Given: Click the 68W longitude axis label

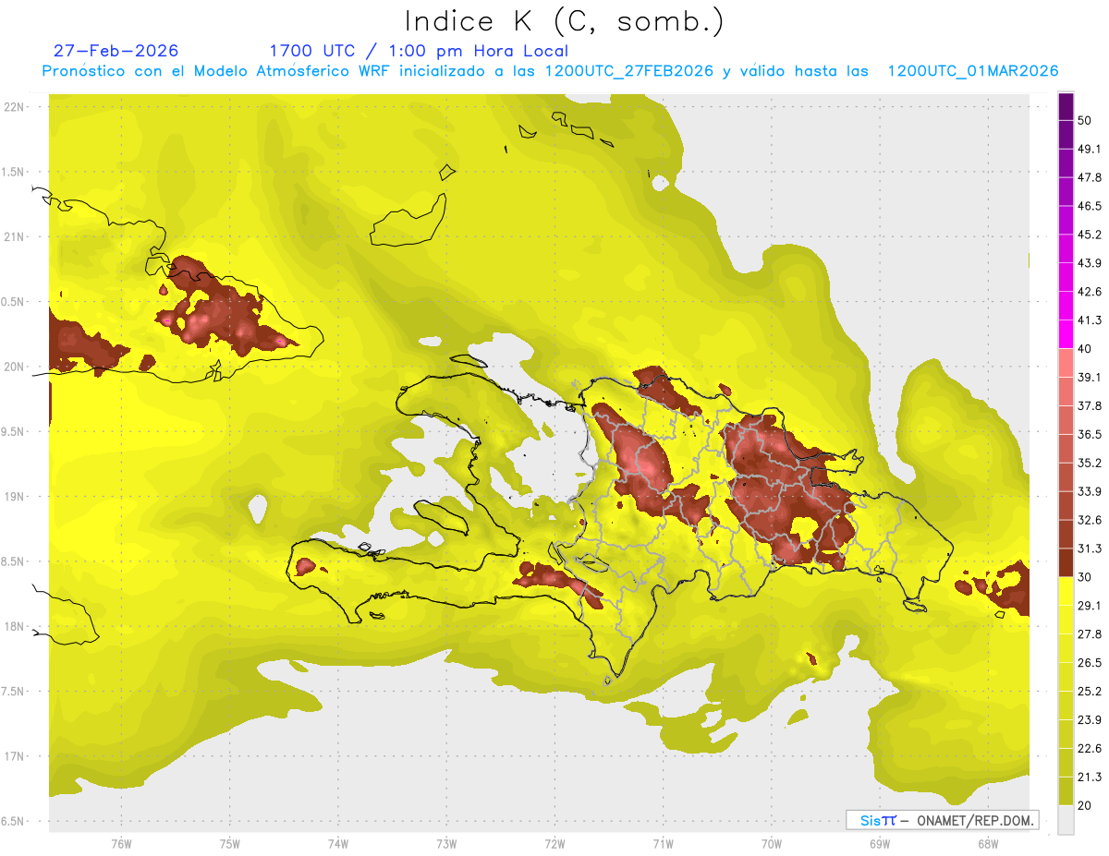Looking at the screenshot, I should (x=987, y=843).
